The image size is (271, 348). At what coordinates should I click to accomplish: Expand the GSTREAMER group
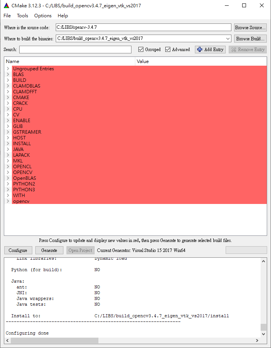point(8,132)
